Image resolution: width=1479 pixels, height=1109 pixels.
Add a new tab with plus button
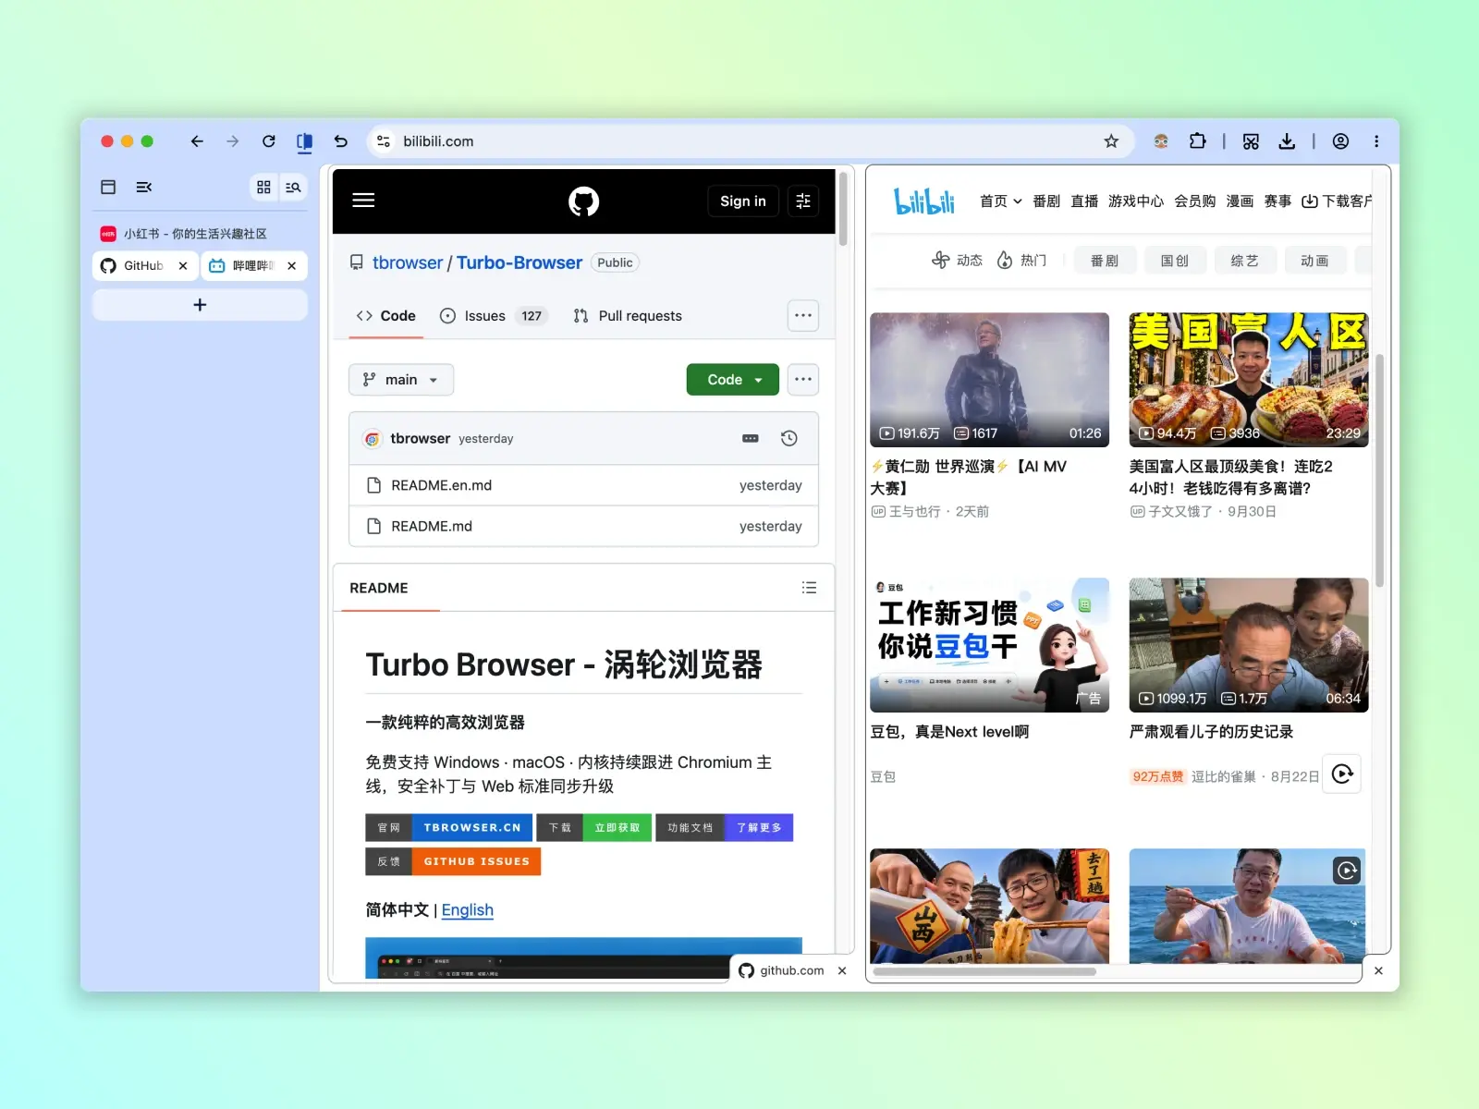coord(200,305)
